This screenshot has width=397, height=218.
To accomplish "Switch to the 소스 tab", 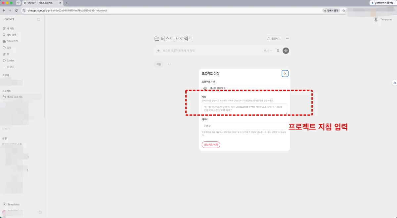I will click(169, 64).
